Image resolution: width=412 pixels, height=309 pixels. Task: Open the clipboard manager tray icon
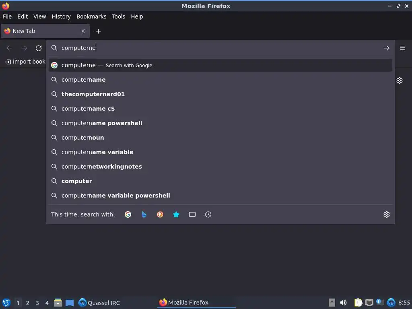[x=358, y=303]
